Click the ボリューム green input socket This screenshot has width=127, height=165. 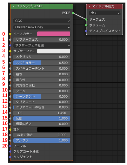point(86,25)
